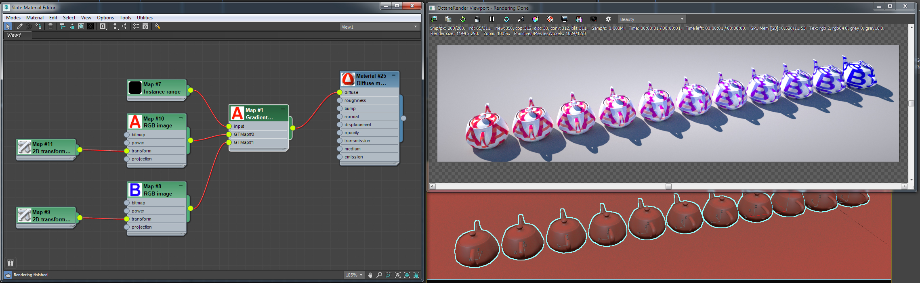This screenshot has width=920, height=283.
Task: Select the Zoom magnifier tool
Action: 379,275
